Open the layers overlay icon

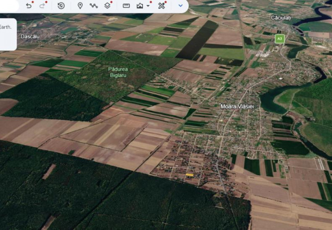coord(107,6)
